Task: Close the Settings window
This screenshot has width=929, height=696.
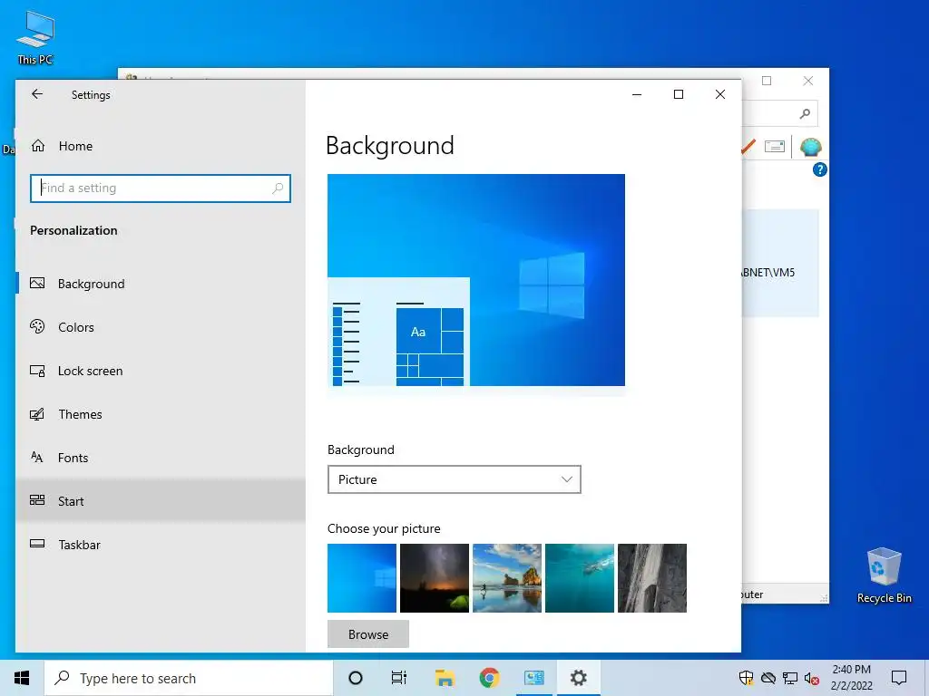Action: coord(719,94)
